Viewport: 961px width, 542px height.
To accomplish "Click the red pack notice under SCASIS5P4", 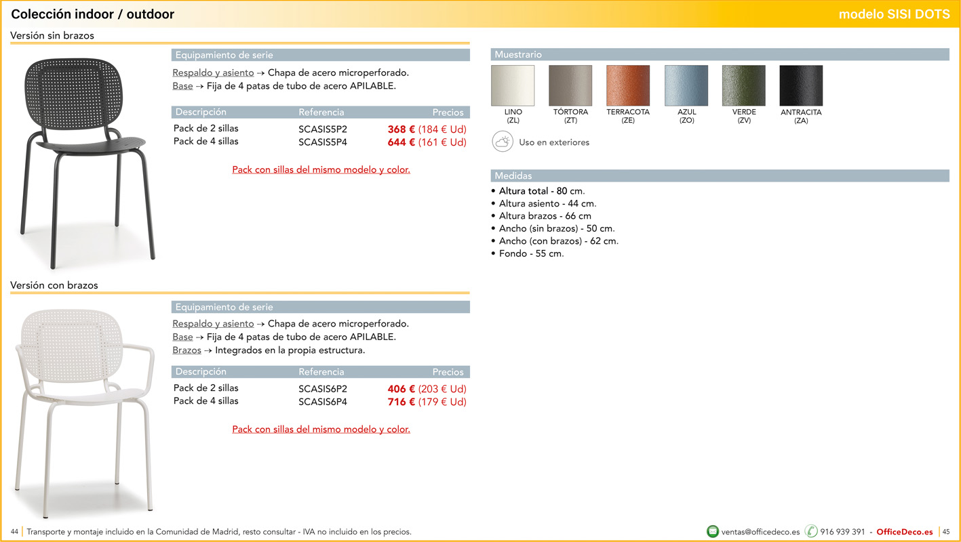I will pos(321,170).
